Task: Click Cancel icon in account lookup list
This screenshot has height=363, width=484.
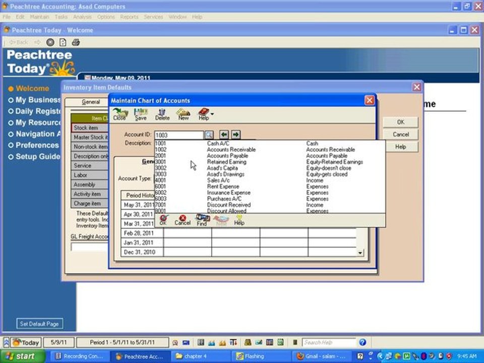Action: pos(183,220)
